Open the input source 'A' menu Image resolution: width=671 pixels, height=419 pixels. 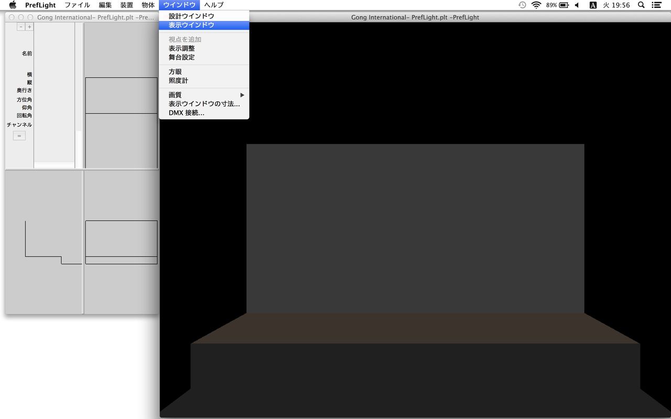click(x=593, y=5)
